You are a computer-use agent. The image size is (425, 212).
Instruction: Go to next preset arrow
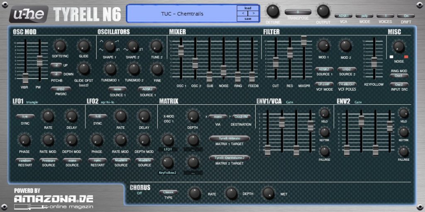(x=253, y=13)
